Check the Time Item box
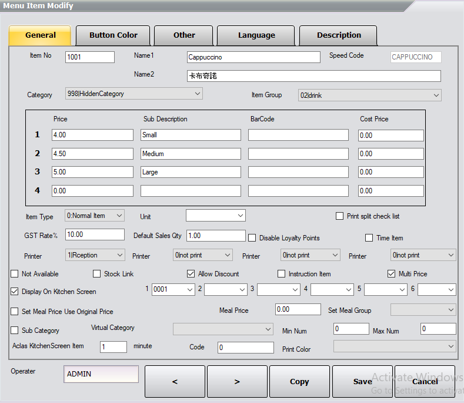Image resolution: width=464 pixels, height=403 pixels. [369, 238]
